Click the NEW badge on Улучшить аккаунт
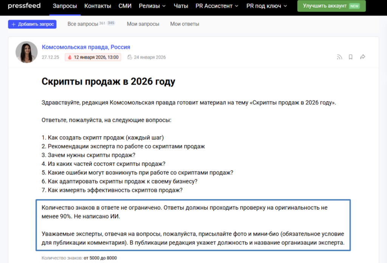This screenshot has width=387, height=263. (354, 6)
